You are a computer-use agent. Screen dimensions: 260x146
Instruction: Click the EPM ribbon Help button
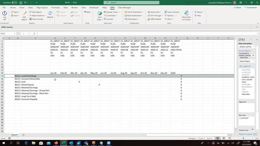198,15
